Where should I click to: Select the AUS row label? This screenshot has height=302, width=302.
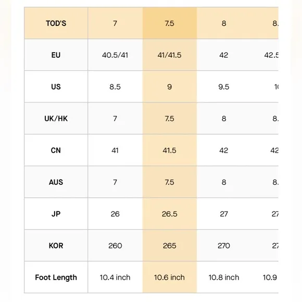coord(56,182)
